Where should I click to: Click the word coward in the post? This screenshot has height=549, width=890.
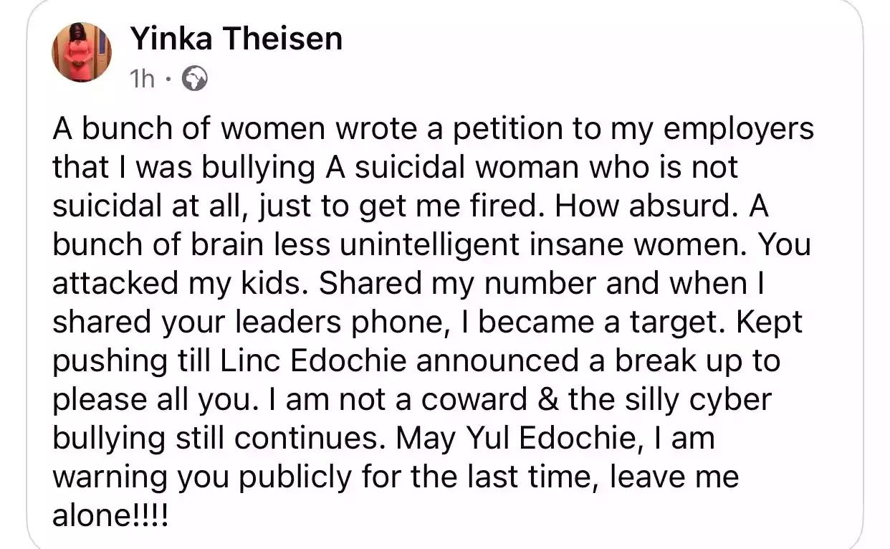[480, 399]
